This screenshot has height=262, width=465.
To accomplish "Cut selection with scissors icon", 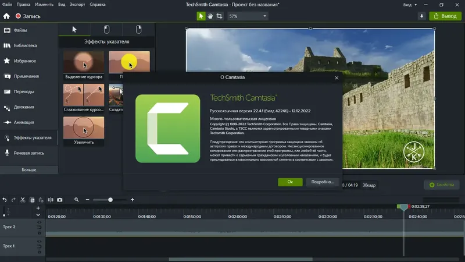I will click(x=23, y=200).
